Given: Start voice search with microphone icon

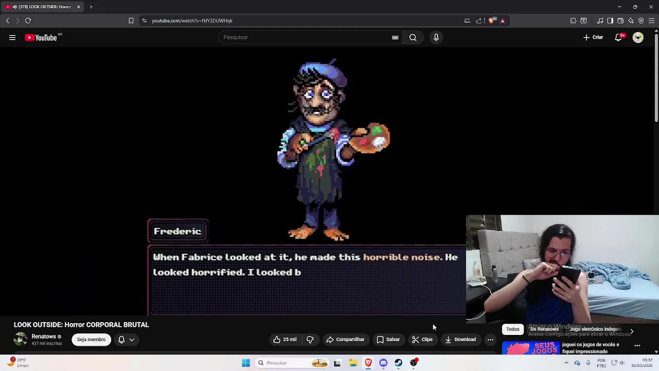Looking at the screenshot, I should click(x=436, y=37).
